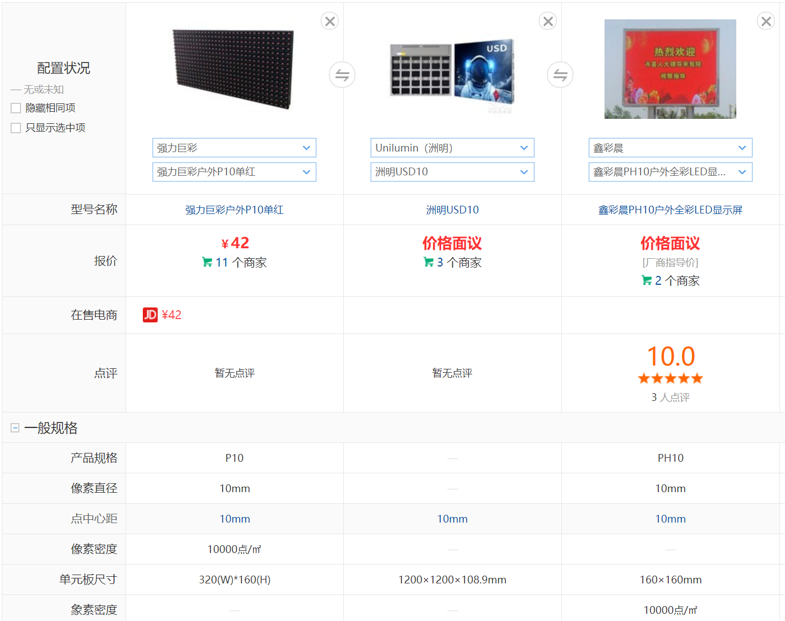Viewport: 785px width, 621px height.
Task: Click the JD store icon
Action: tap(150, 315)
